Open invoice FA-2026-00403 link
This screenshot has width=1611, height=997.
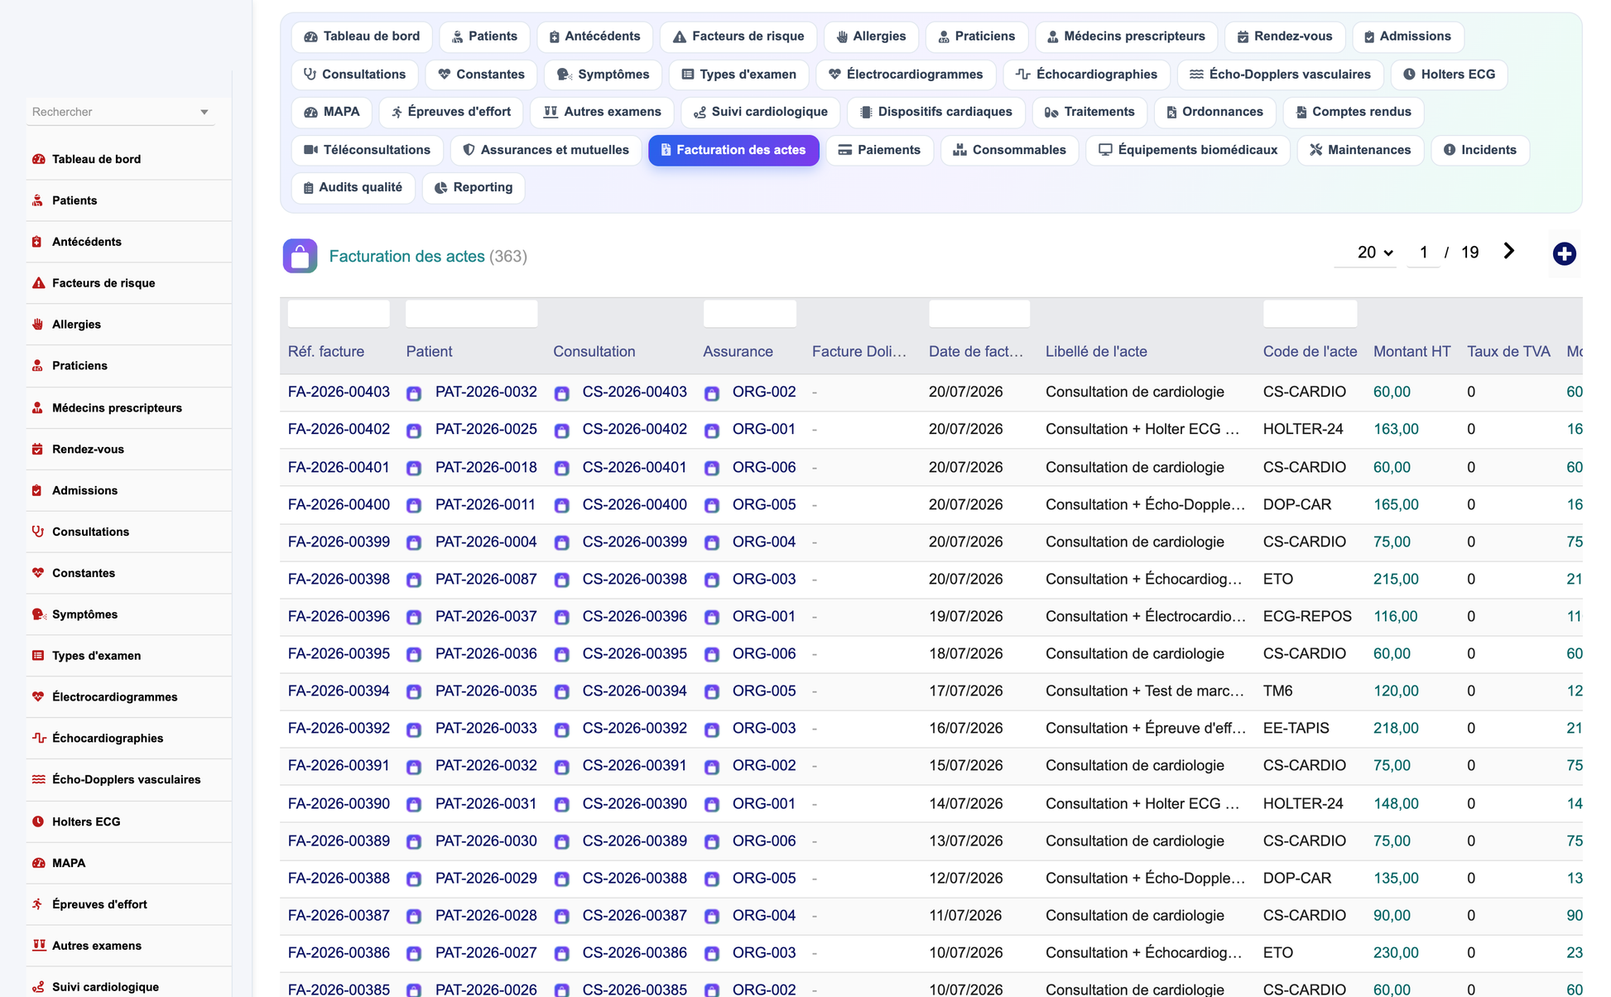(x=339, y=392)
